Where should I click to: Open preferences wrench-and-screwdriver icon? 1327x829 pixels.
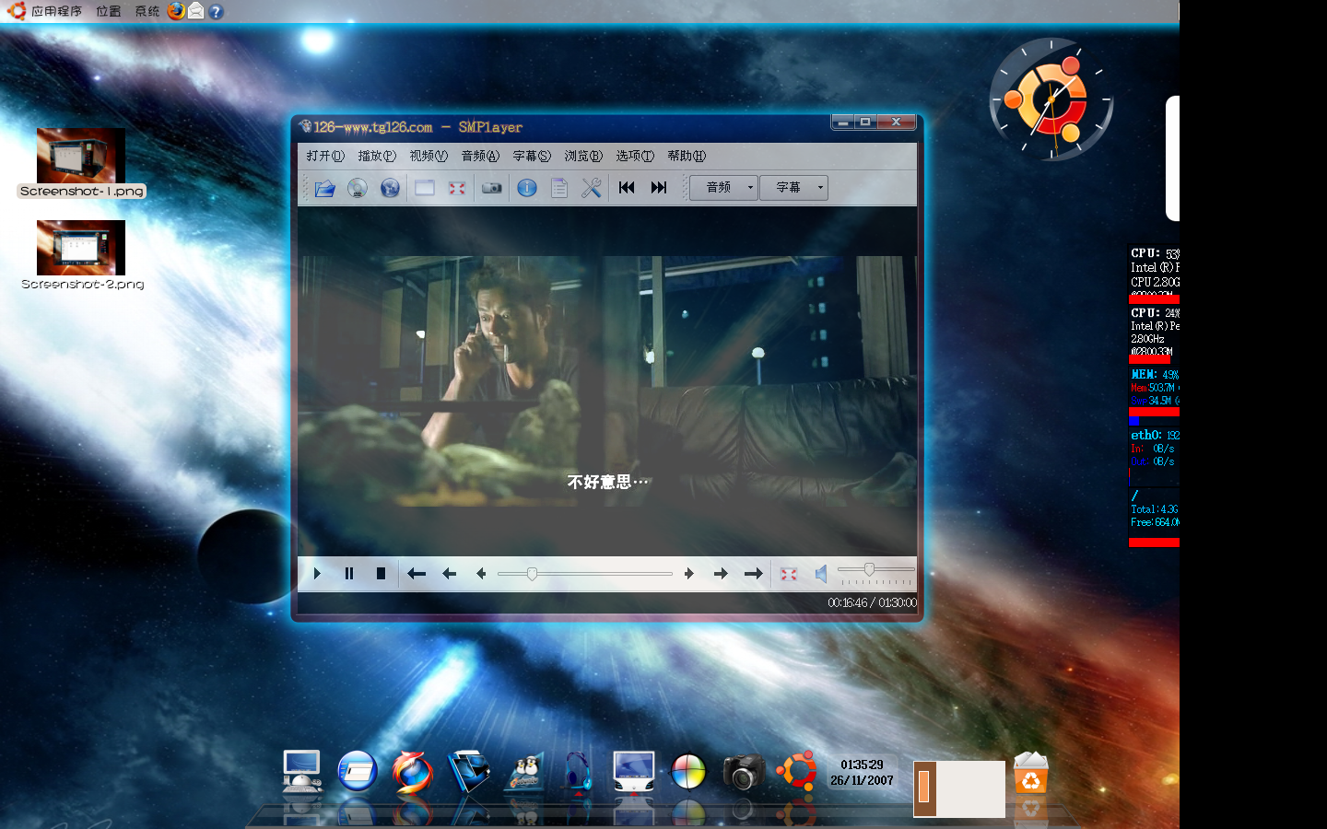[x=592, y=188]
